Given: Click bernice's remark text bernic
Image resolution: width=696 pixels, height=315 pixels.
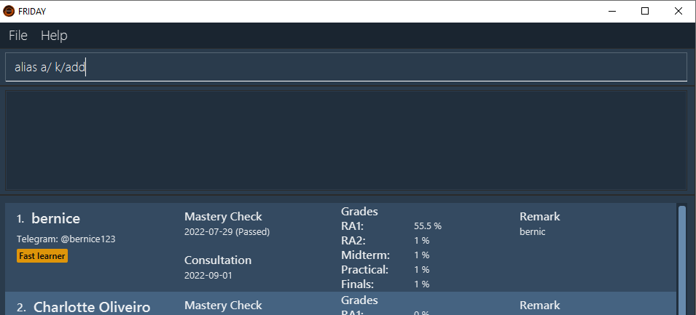Looking at the screenshot, I should click(532, 232).
